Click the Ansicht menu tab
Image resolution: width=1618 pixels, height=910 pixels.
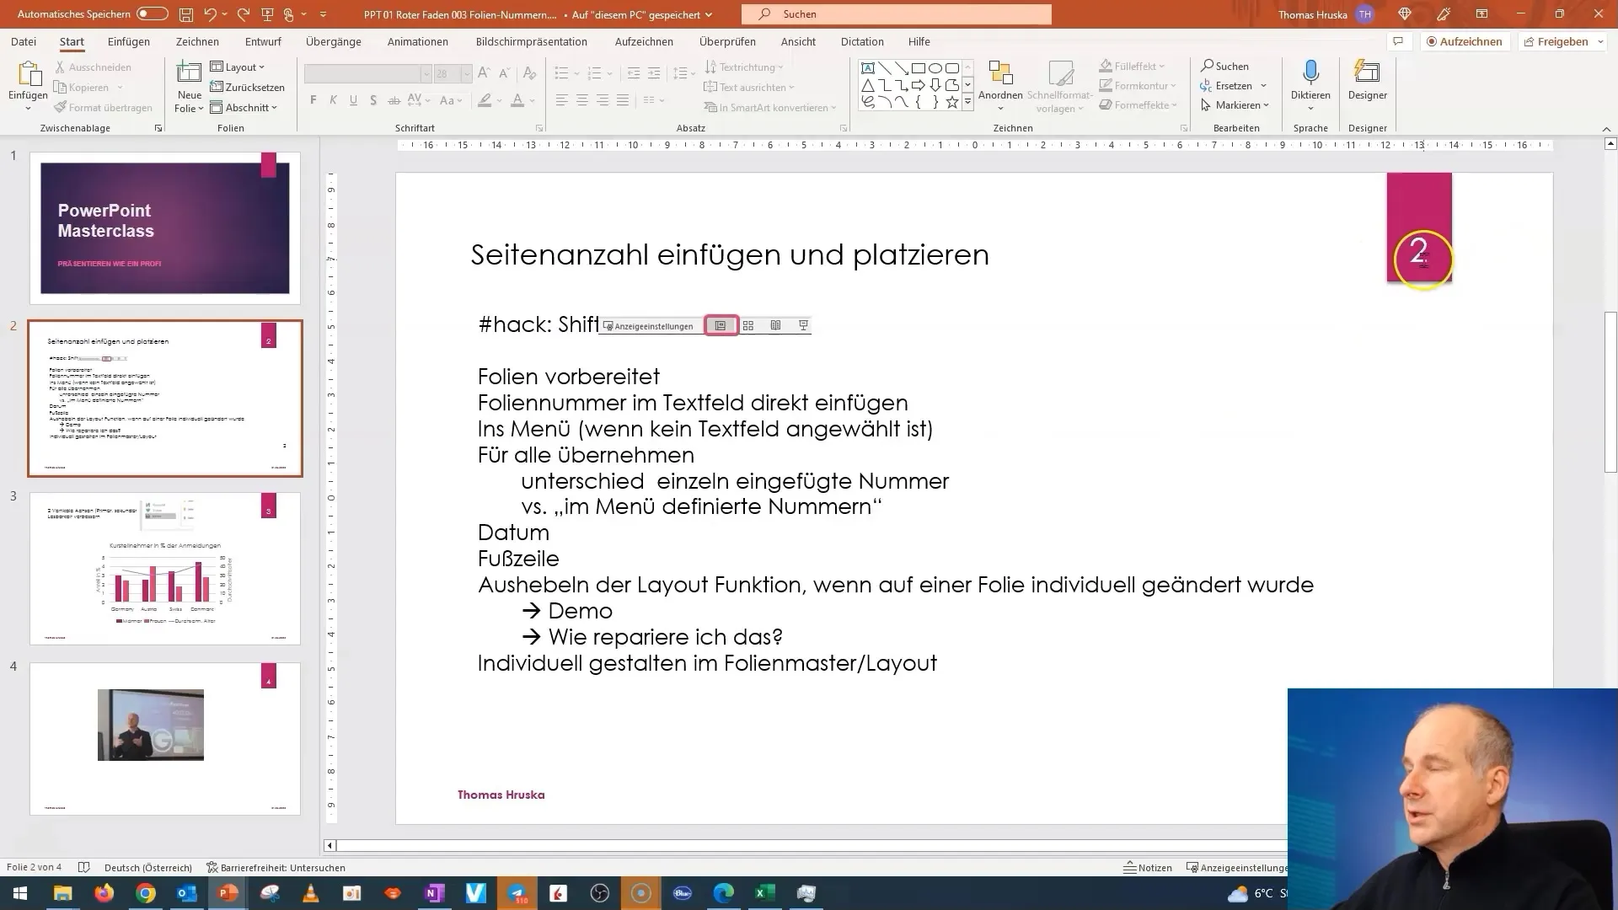click(x=796, y=42)
